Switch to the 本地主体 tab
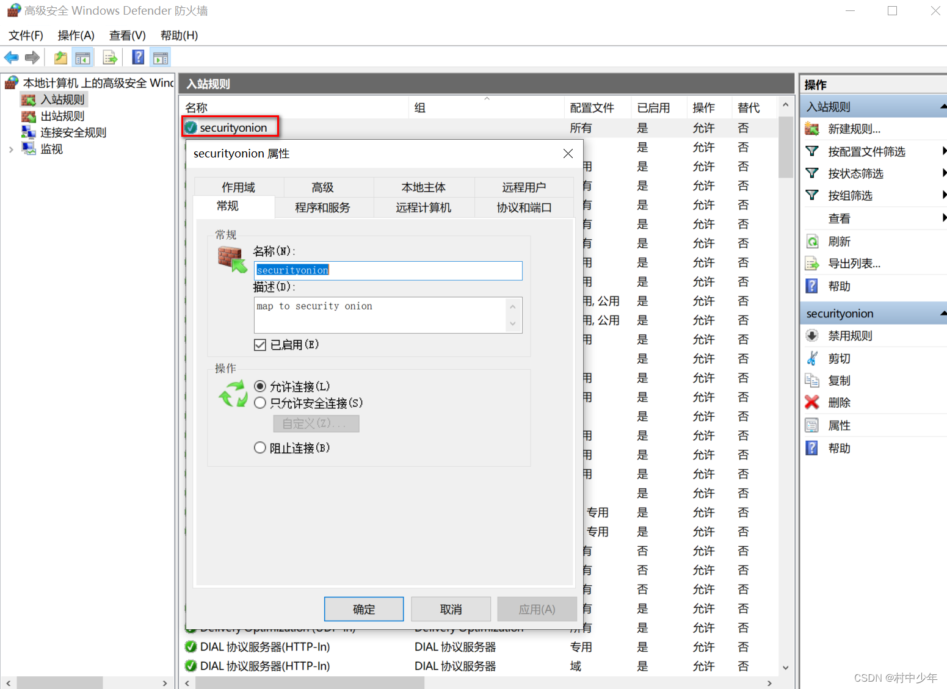Image resolution: width=947 pixels, height=689 pixels. 423,187
